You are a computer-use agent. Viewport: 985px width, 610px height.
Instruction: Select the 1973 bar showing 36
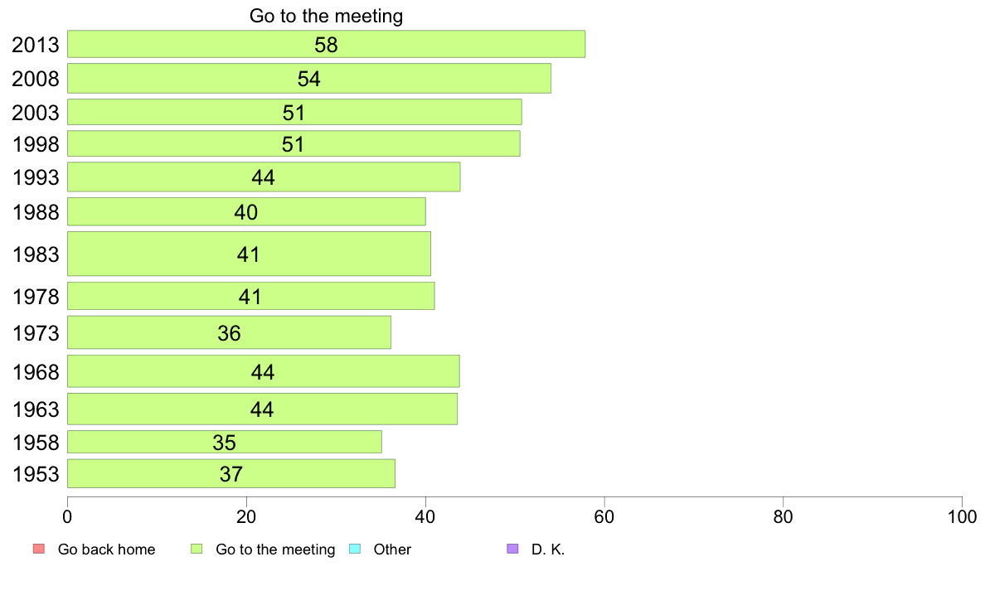(230, 332)
